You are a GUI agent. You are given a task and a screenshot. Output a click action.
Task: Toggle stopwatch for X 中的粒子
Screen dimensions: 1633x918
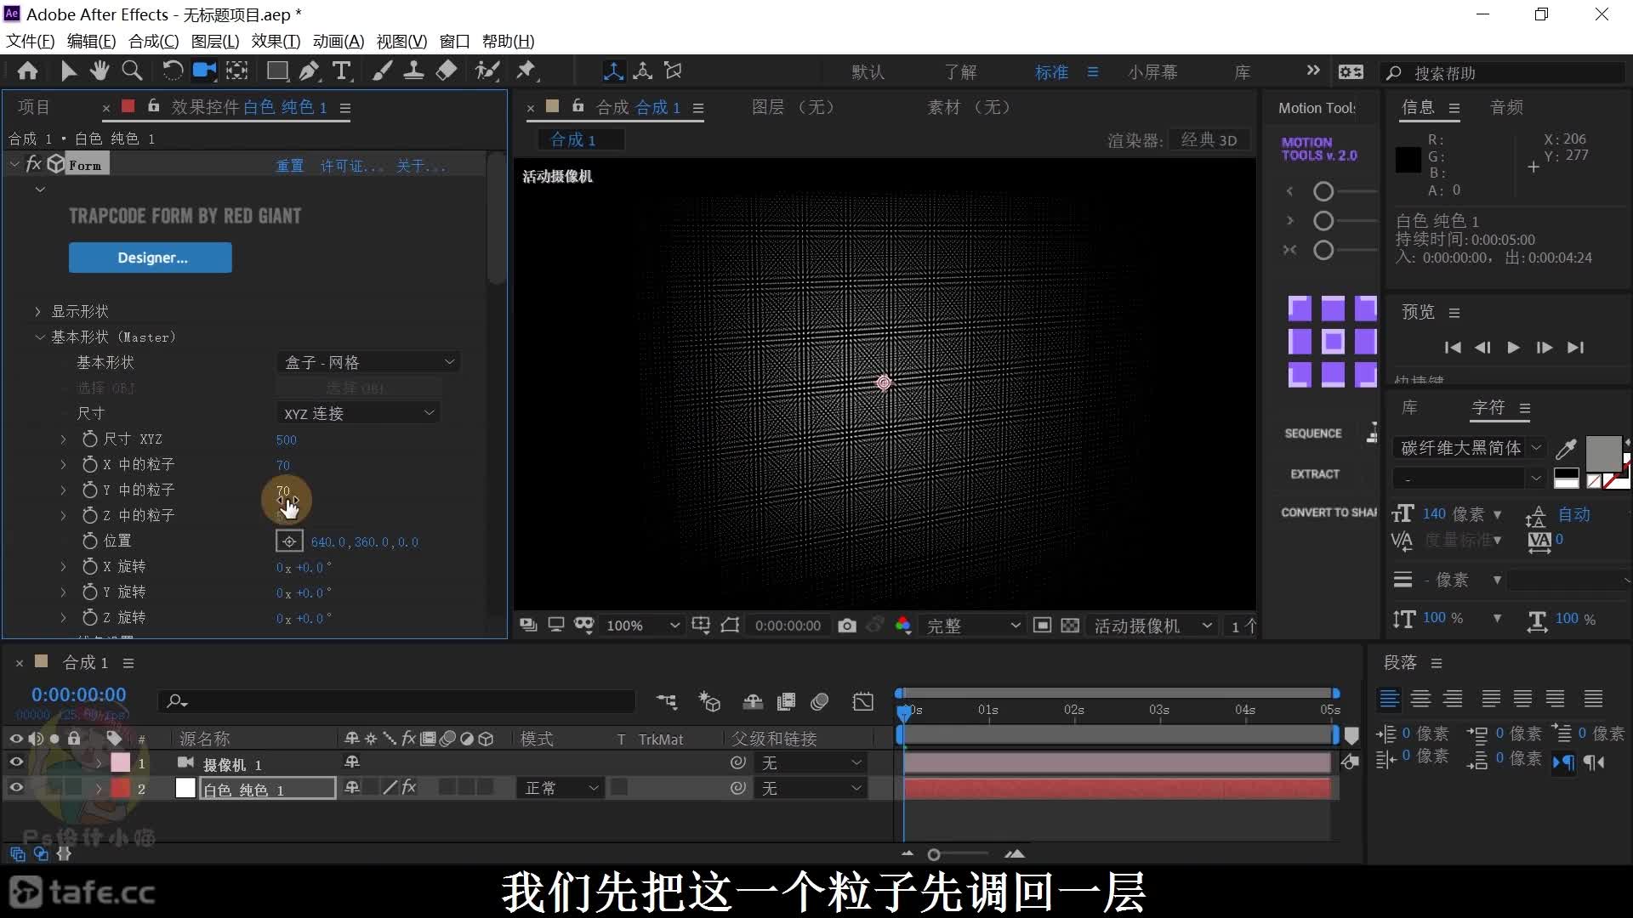[x=89, y=464]
